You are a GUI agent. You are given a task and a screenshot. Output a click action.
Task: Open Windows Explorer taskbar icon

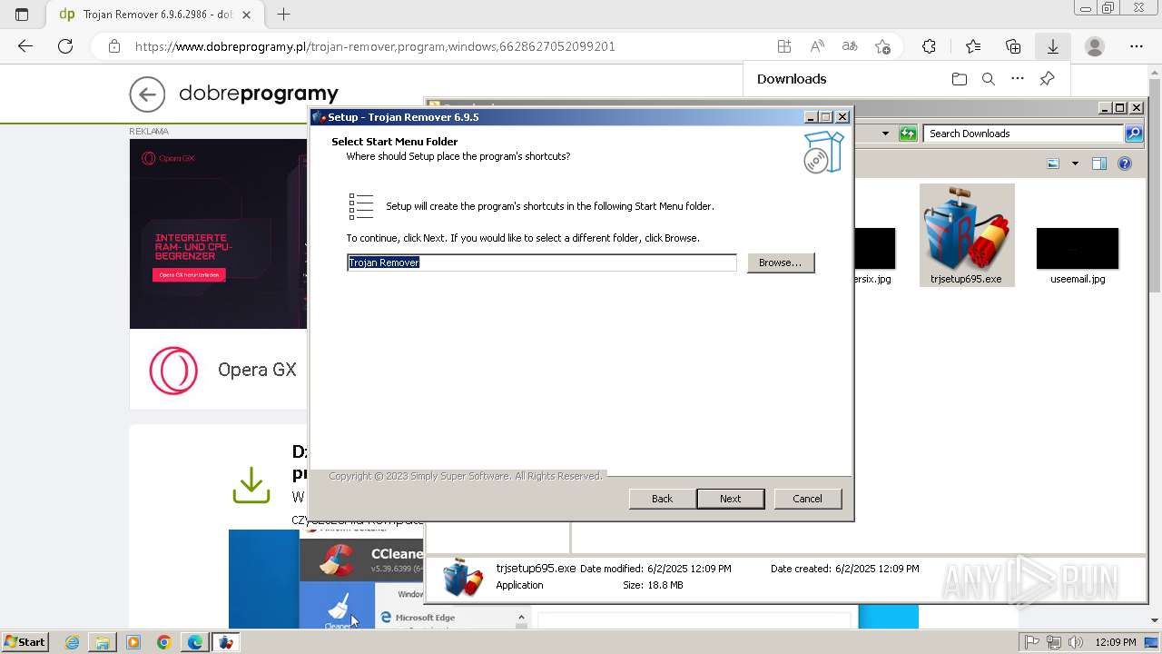click(x=103, y=642)
